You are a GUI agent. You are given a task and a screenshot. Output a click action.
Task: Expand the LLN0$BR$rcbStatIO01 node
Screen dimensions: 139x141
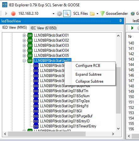tap(24, 35)
